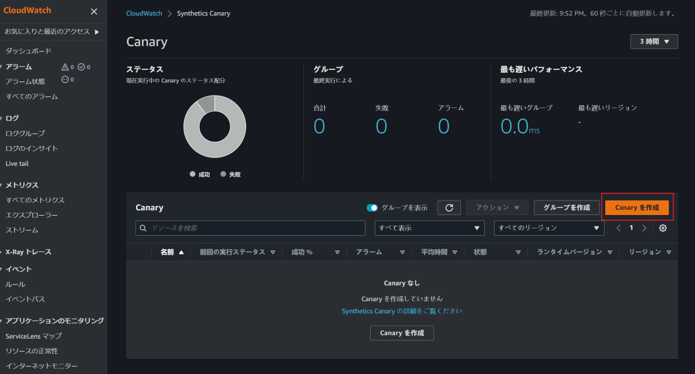The height and width of the screenshot is (374, 695).
Task: Click the search magnifier icon
Action: click(143, 228)
